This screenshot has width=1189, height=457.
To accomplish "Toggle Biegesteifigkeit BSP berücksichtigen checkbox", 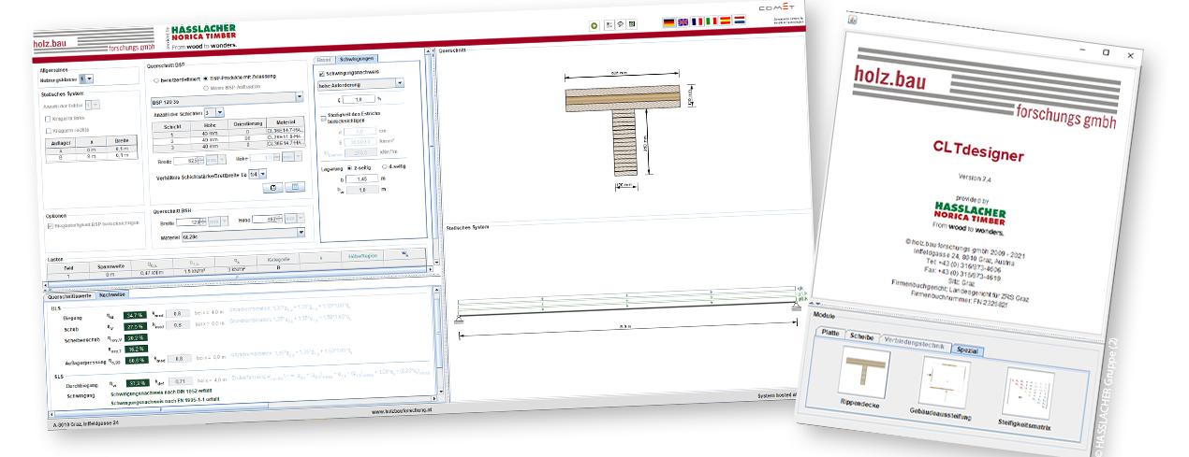I will pos(49,225).
